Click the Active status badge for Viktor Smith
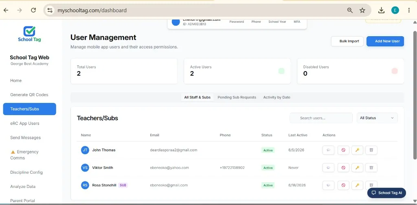This screenshot has width=417, height=205. [268, 168]
